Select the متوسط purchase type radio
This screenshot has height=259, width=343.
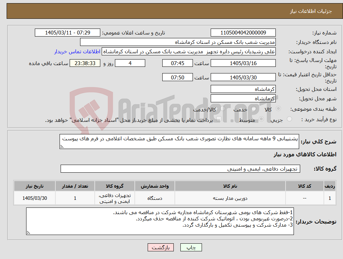[261, 119]
